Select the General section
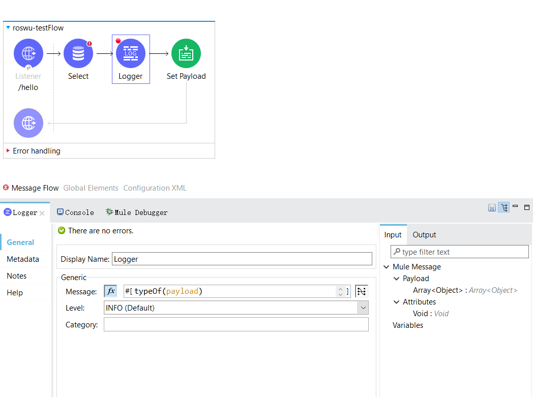 click(20, 242)
